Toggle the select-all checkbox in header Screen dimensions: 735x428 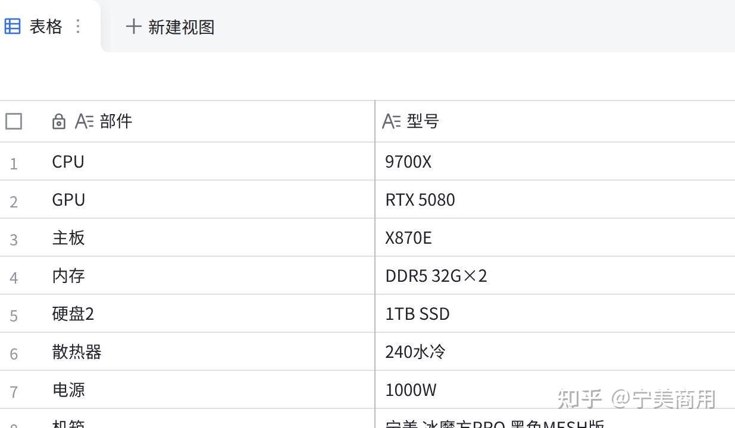pyautogui.click(x=14, y=121)
